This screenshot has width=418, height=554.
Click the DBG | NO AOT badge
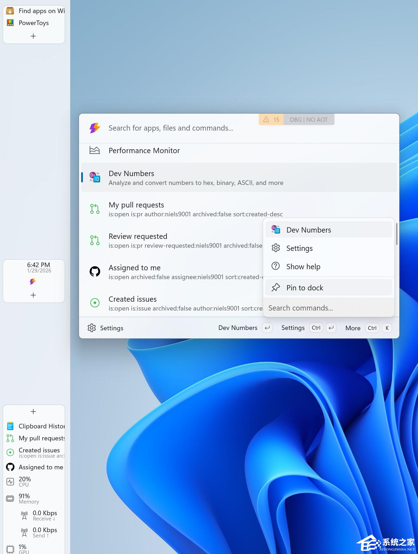click(x=309, y=120)
